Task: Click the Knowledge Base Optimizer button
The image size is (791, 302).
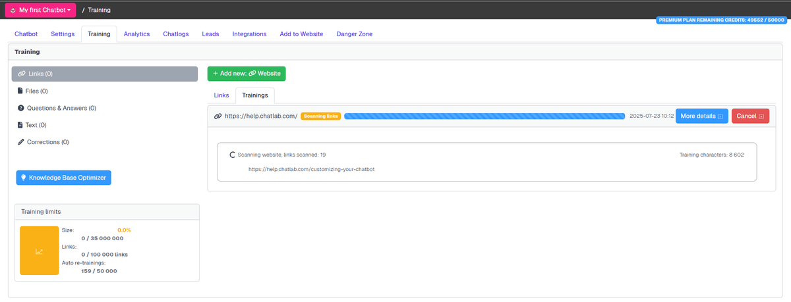Action: 63,178
